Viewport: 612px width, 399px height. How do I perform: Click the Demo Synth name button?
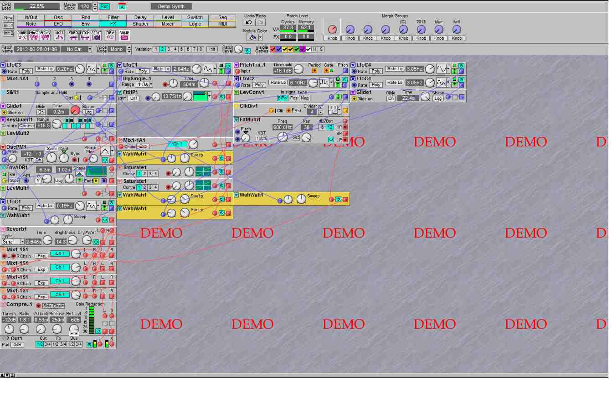coord(171,6)
